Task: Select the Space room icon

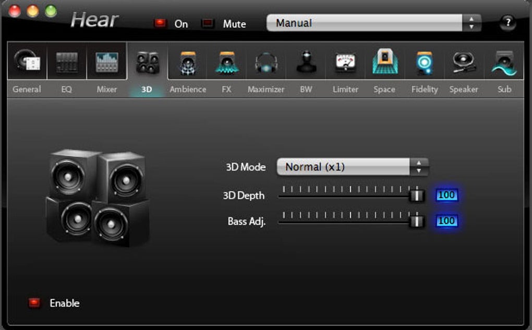Action: coord(385,62)
